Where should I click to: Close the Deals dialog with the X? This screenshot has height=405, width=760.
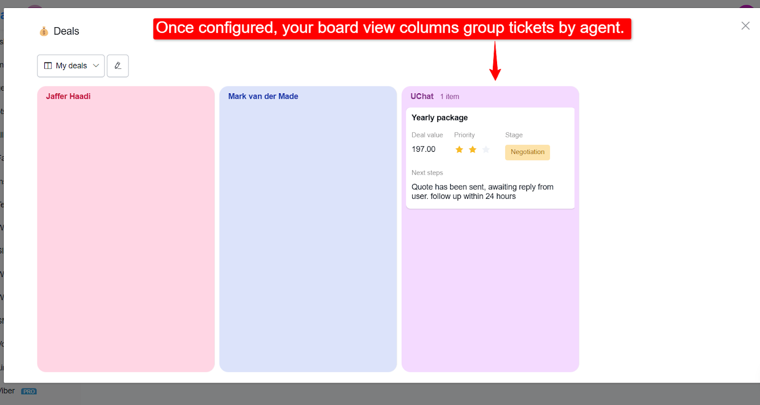pos(745,26)
